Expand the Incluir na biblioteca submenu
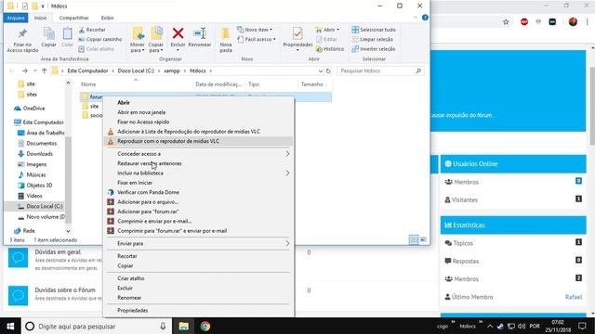This screenshot has height=334, width=595. click(287, 173)
